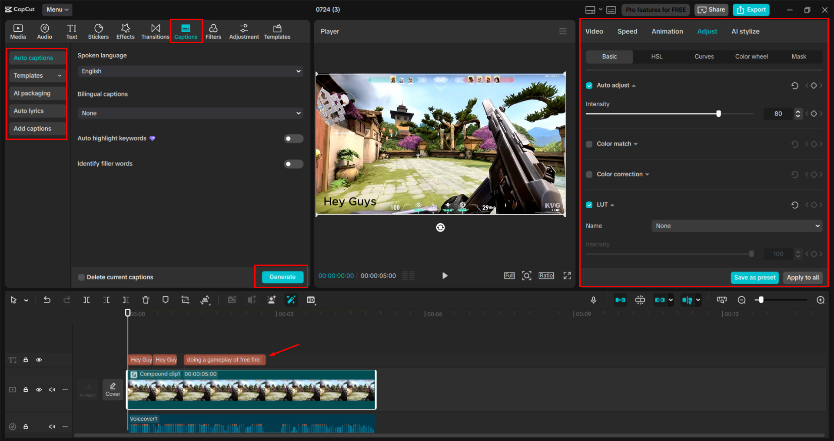This screenshot has width=834, height=441.
Task: Click the timeline zoom out magnifier
Action: point(741,300)
